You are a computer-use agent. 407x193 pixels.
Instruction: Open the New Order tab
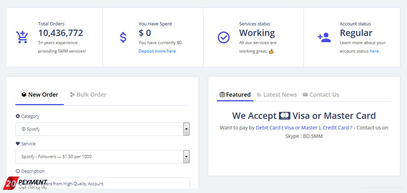pyautogui.click(x=40, y=94)
